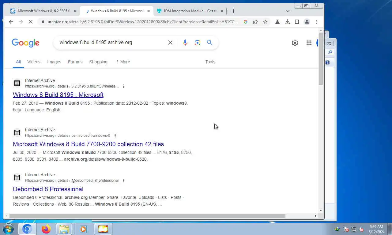Click the vertical scrollbar thumb
This screenshot has width=392, height=235.
tap(321, 59)
